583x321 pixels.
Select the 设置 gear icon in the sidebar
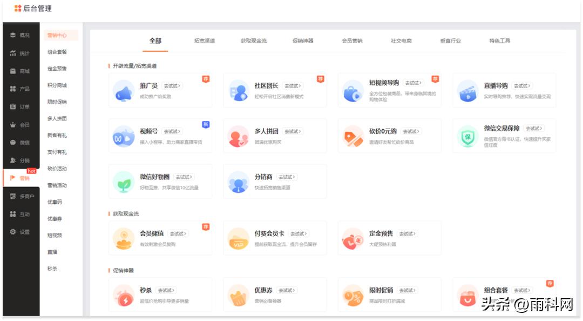(12, 231)
